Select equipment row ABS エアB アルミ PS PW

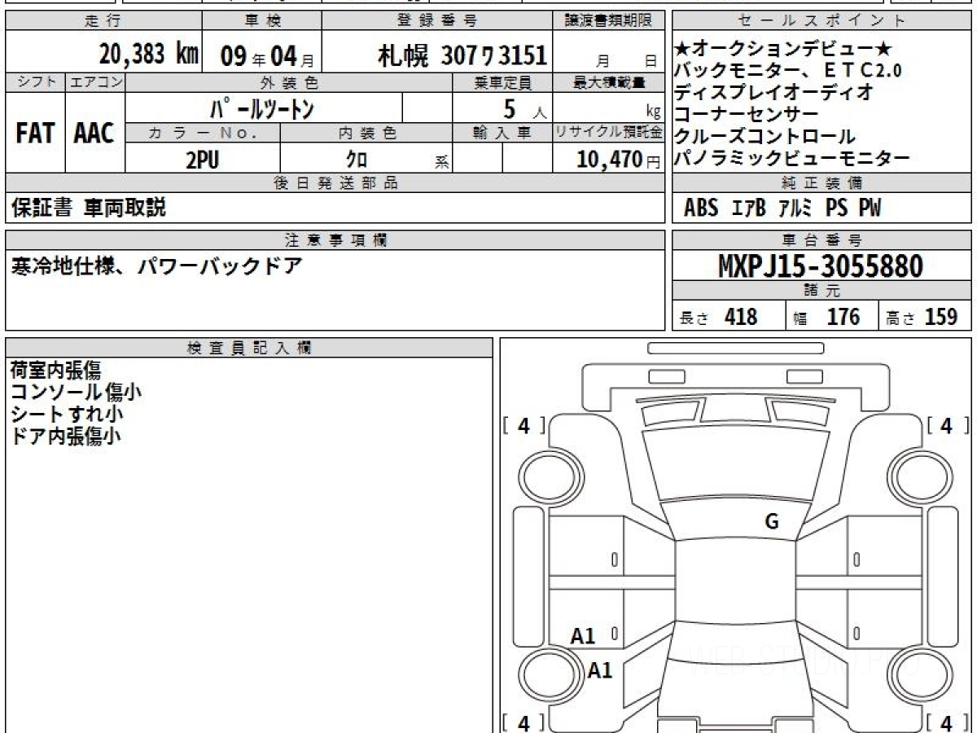pos(782,208)
